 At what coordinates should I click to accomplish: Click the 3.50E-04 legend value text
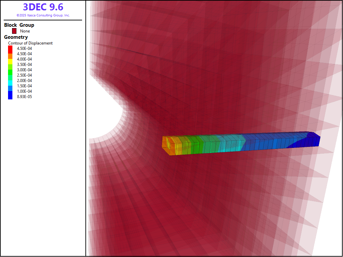pos(24,65)
